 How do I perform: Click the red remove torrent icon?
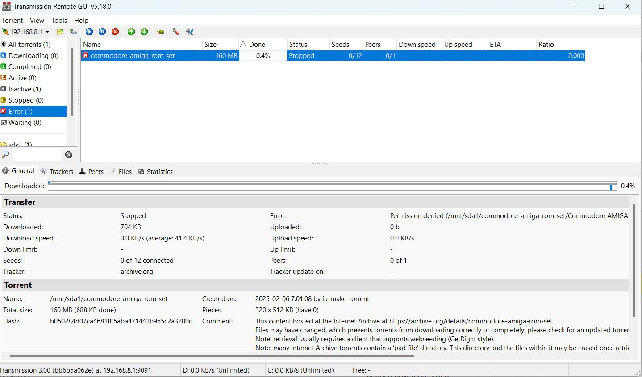pos(115,32)
